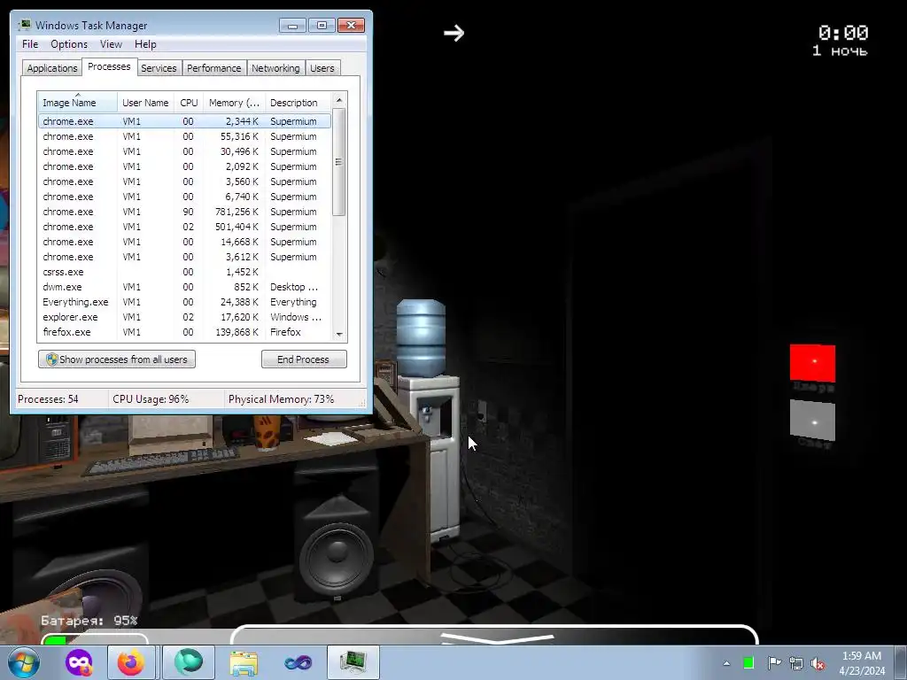Switch to the Performance tab
This screenshot has width=907, height=680.
(x=214, y=67)
